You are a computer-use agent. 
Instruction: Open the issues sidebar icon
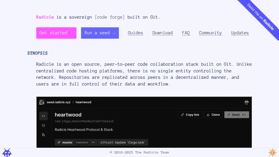43,125
